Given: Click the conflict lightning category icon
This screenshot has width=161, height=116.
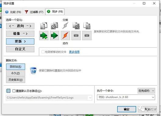Looking at the screenshot, I should (65, 26).
